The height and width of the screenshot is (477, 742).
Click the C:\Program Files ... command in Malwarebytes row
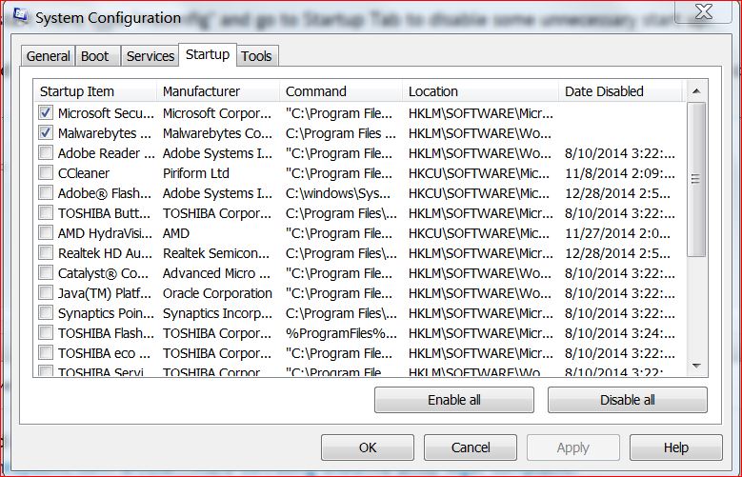point(341,133)
